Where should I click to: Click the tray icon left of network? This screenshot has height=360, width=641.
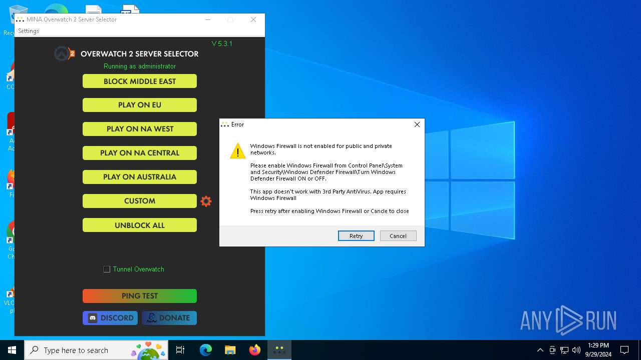(552, 350)
